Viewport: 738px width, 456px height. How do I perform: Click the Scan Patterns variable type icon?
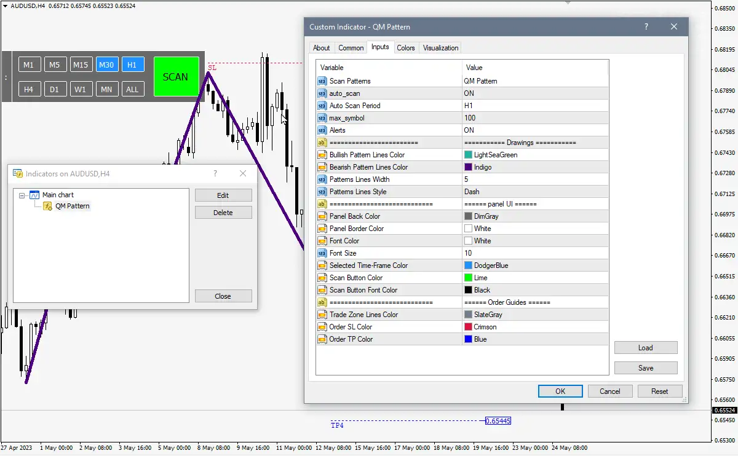[x=322, y=81]
